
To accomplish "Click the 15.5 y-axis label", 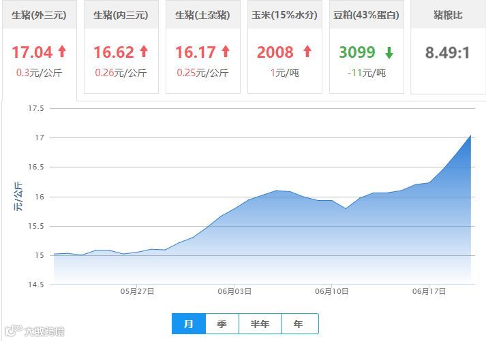I will point(36,226).
